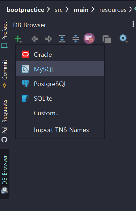Click the PostgreSQL elephant icon
Image resolution: width=136 pixels, height=211 pixels.
(x=25, y=84)
